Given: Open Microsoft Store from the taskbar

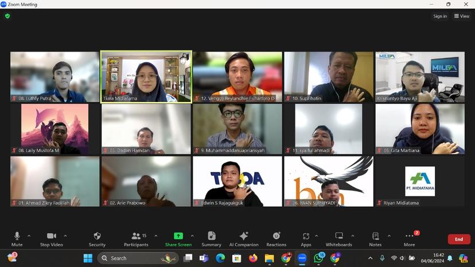Looking at the screenshot, I should tap(236, 258).
